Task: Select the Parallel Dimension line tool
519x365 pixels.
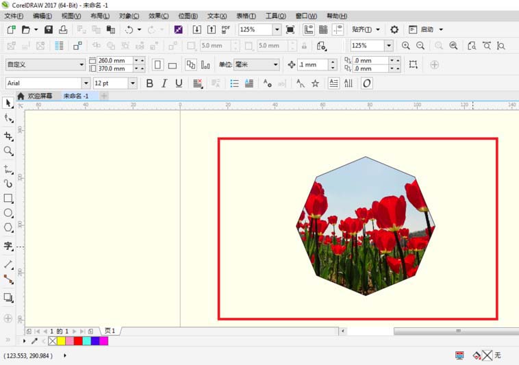Action: point(8,264)
